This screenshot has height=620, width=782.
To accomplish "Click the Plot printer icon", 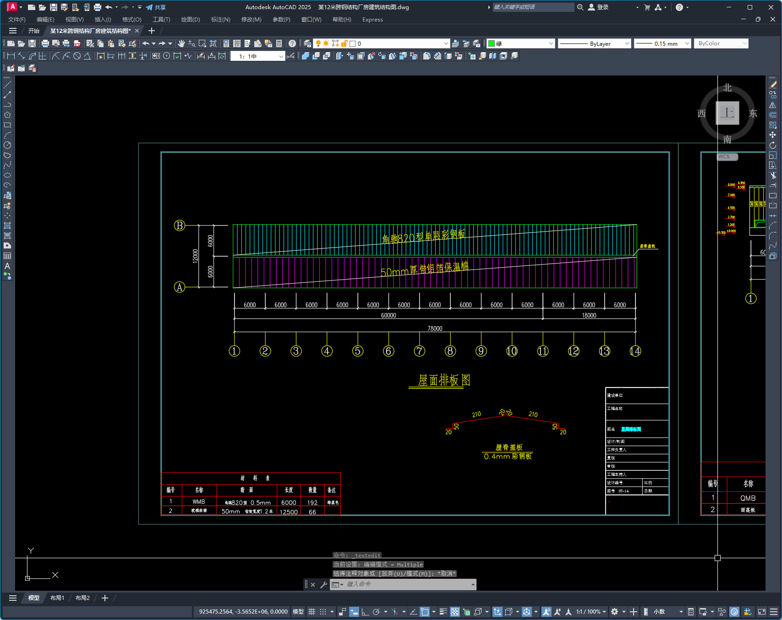I will pyautogui.click(x=45, y=43).
